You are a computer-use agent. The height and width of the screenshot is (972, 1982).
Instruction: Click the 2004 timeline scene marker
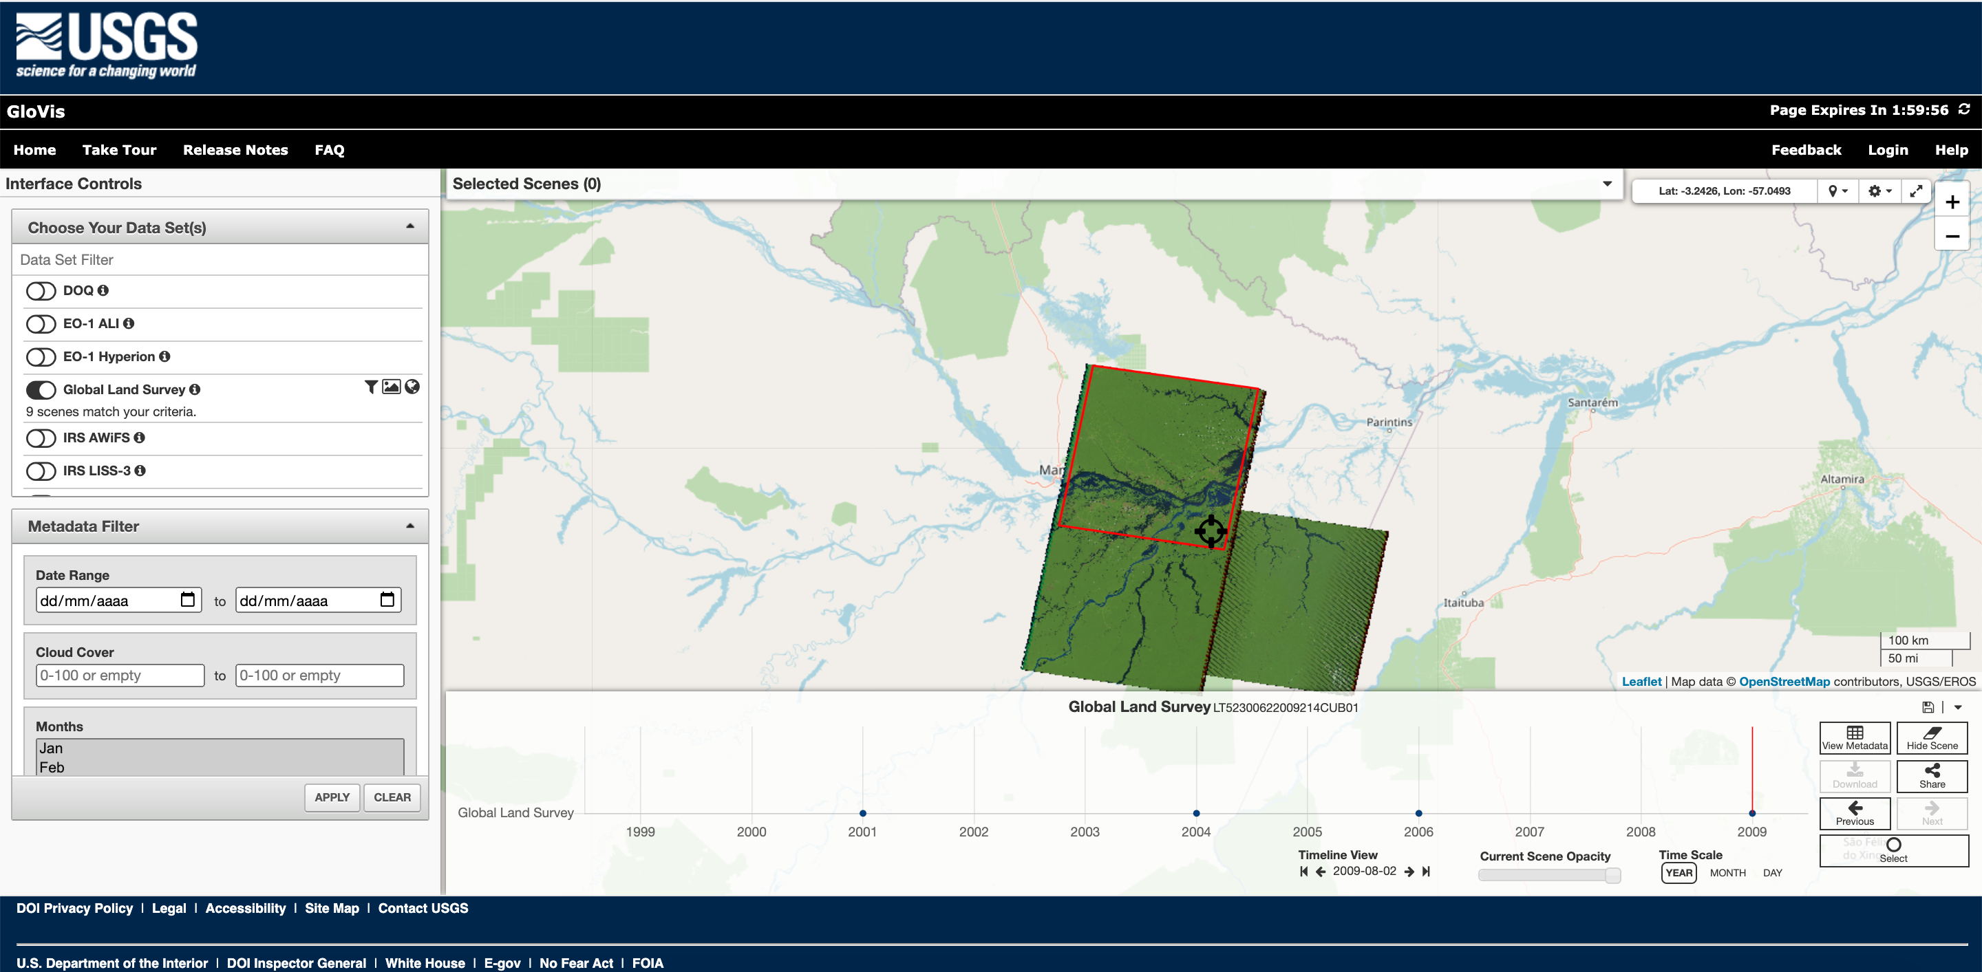pyautogui.click(x=1197, y=813)
